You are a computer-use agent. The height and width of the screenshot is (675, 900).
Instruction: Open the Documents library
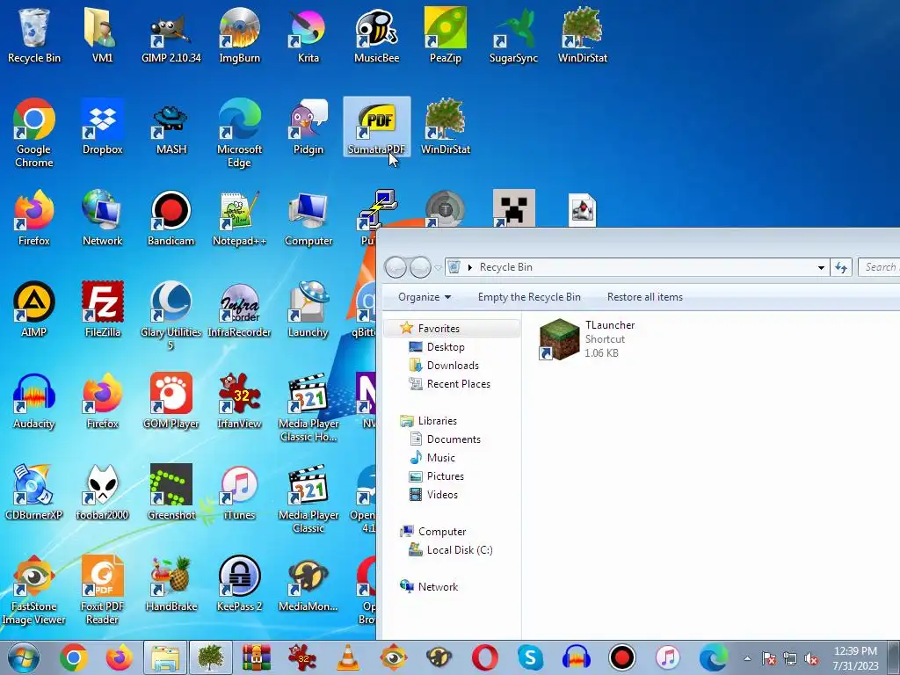pos(454,439)
